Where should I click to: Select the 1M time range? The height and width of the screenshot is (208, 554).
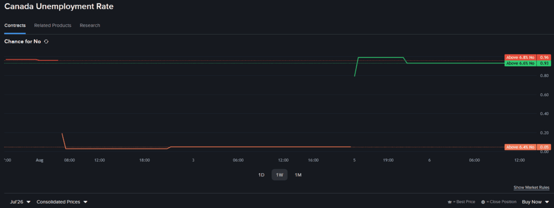[x=298, y=175]
